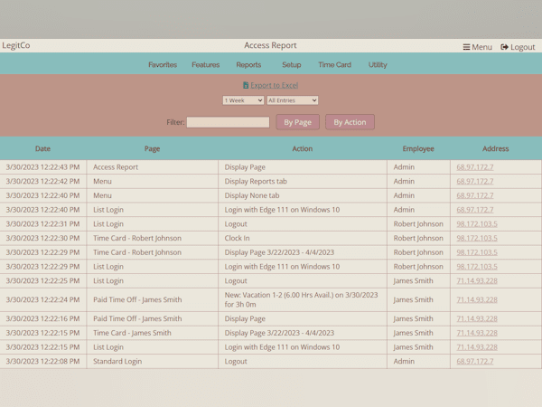542x407 pixels.
Task: Open the Favorites menu
Action: click(163, 65)
